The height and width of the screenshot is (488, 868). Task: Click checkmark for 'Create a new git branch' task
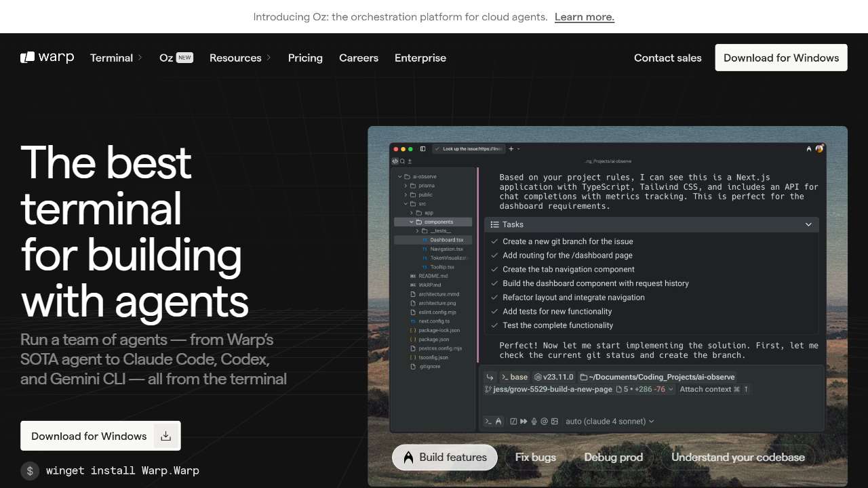[x=494, y=241]
